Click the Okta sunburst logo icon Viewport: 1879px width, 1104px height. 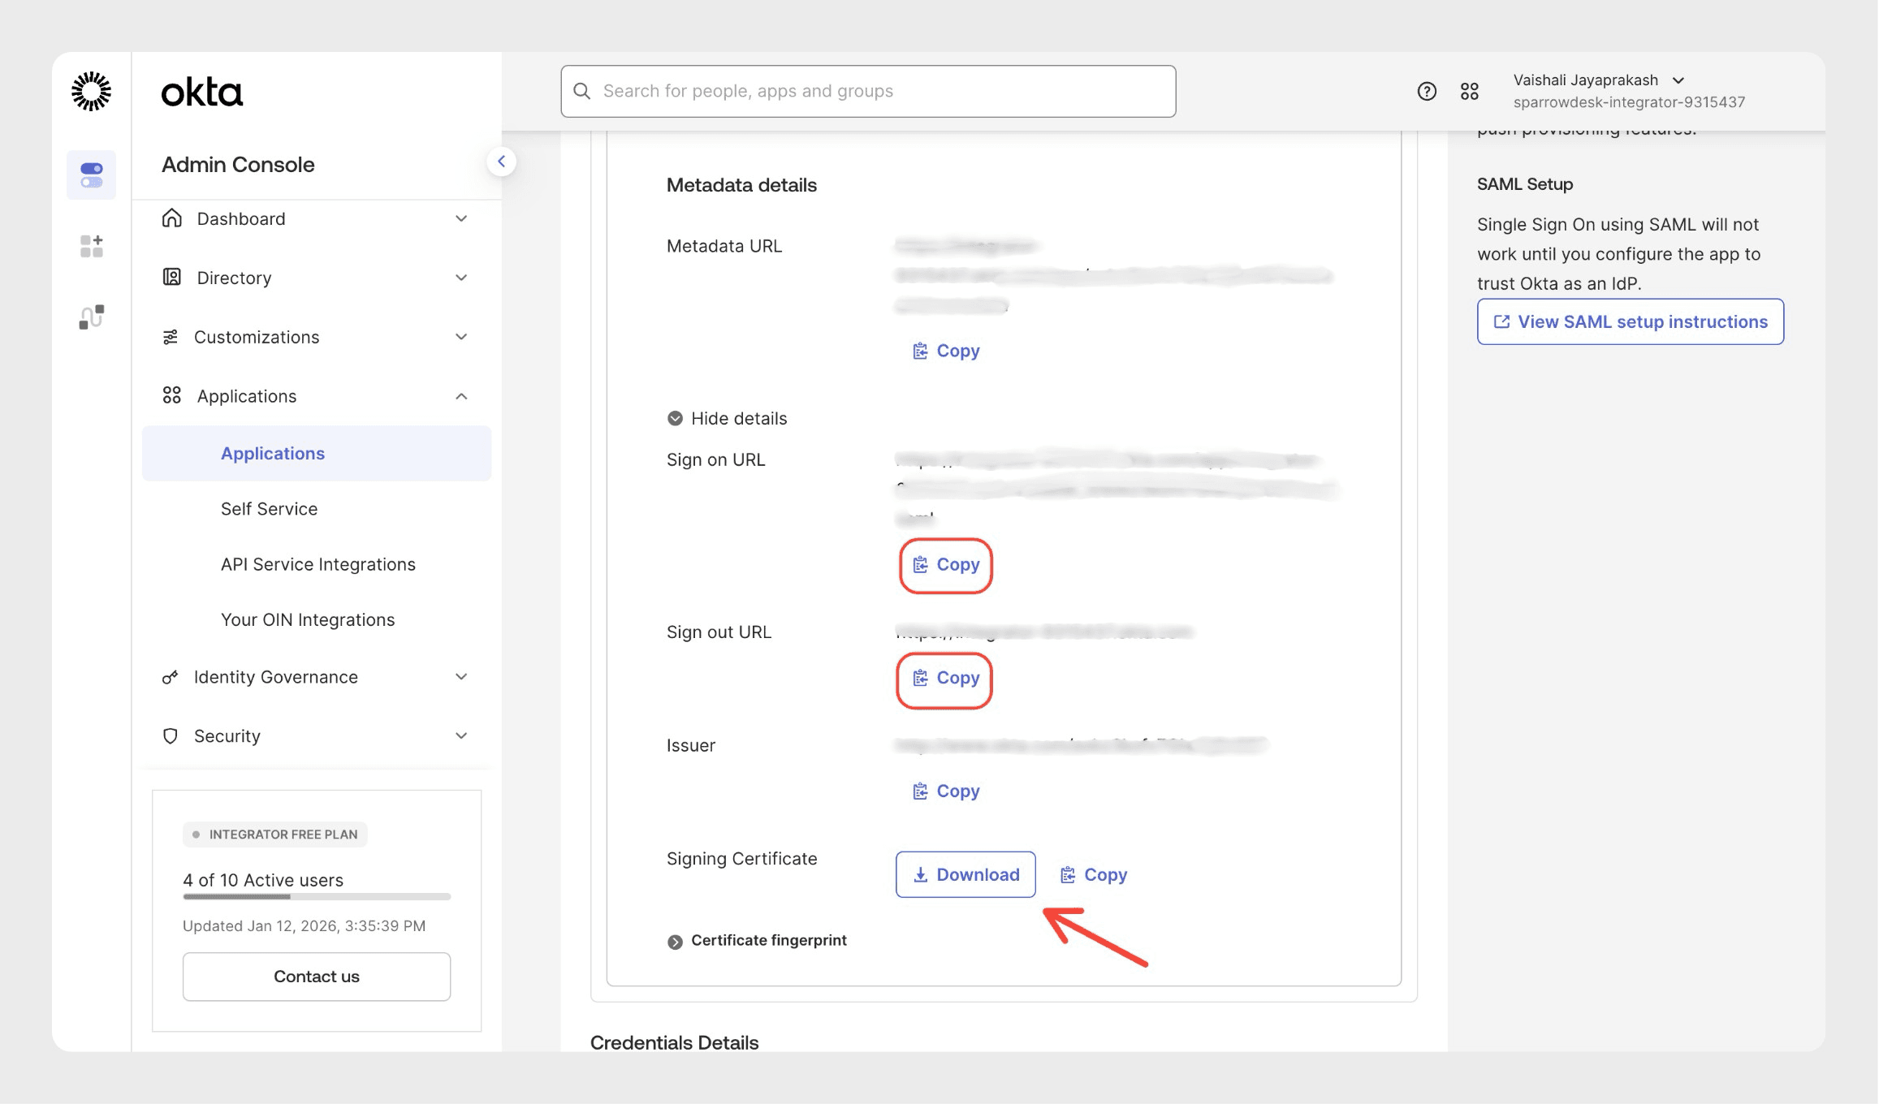[x=91, y=91]
